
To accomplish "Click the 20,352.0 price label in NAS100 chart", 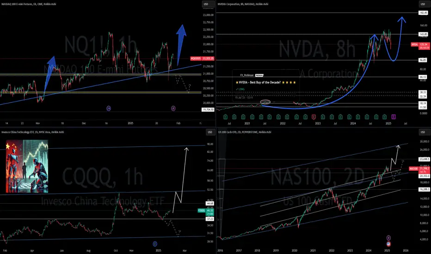I will (x=425, y=176).
